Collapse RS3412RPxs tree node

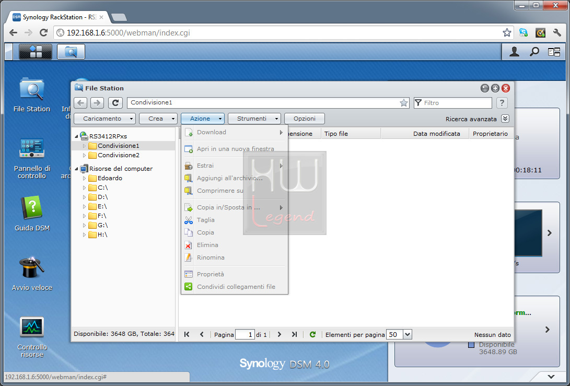tap(76, 136)
